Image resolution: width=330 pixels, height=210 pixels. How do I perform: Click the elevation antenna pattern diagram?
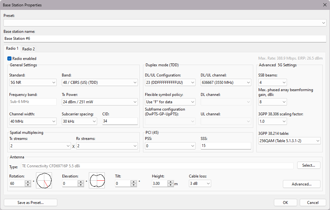click(97, 180)
